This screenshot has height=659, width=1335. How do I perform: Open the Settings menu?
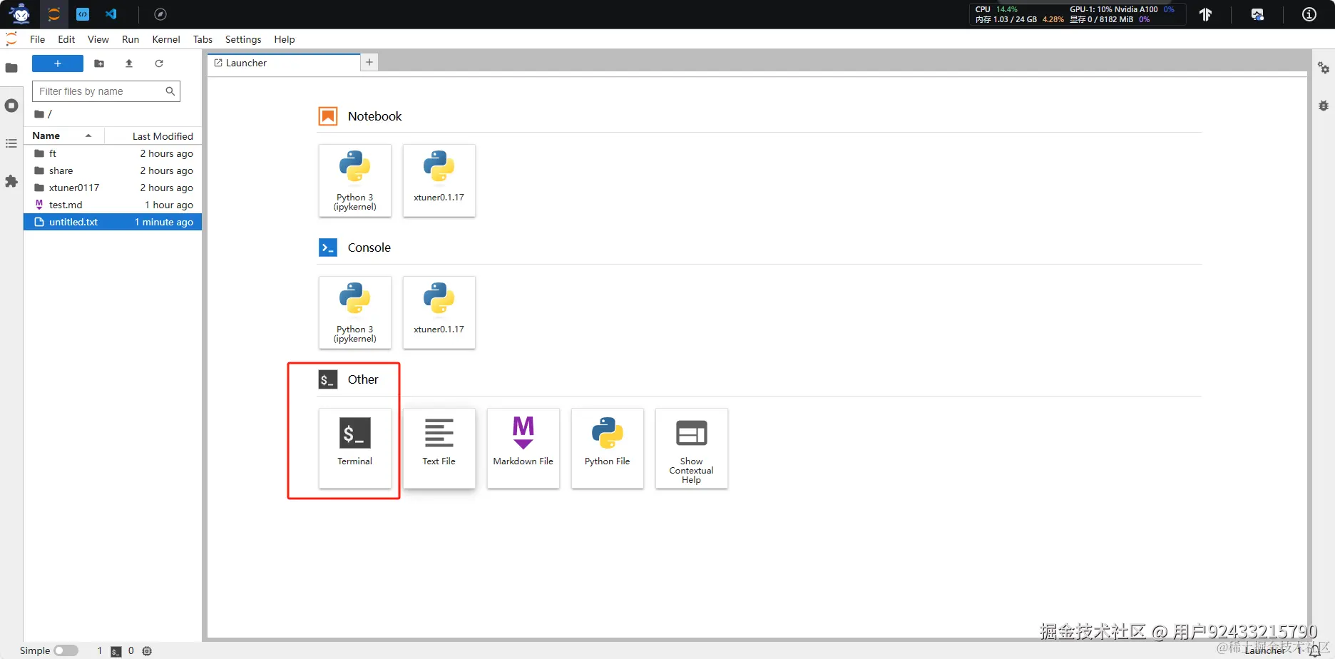(243, 39)
